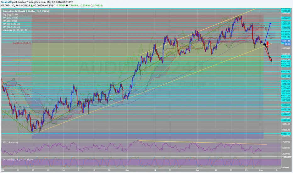Click the 0.76928 price level label
Image resolution: width=293 pixels, height=173 pixels.
(x=286, y=32)
